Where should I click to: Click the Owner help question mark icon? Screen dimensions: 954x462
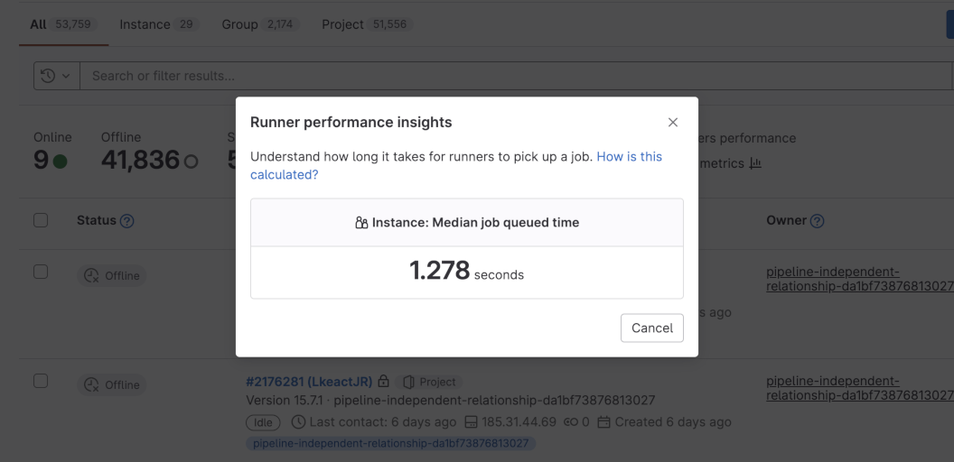coord(817,221)
